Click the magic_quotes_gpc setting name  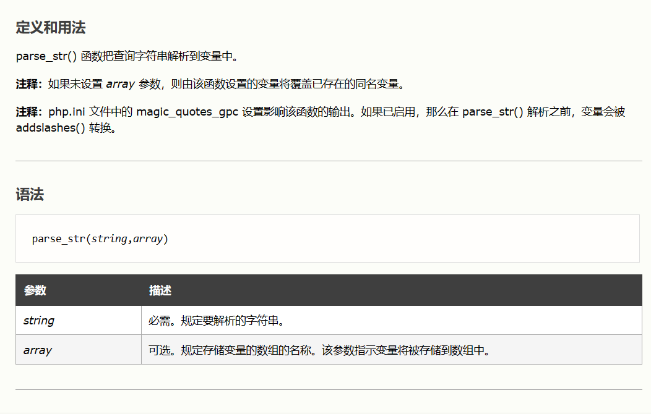pyautogui.click(x=188, y=112)
